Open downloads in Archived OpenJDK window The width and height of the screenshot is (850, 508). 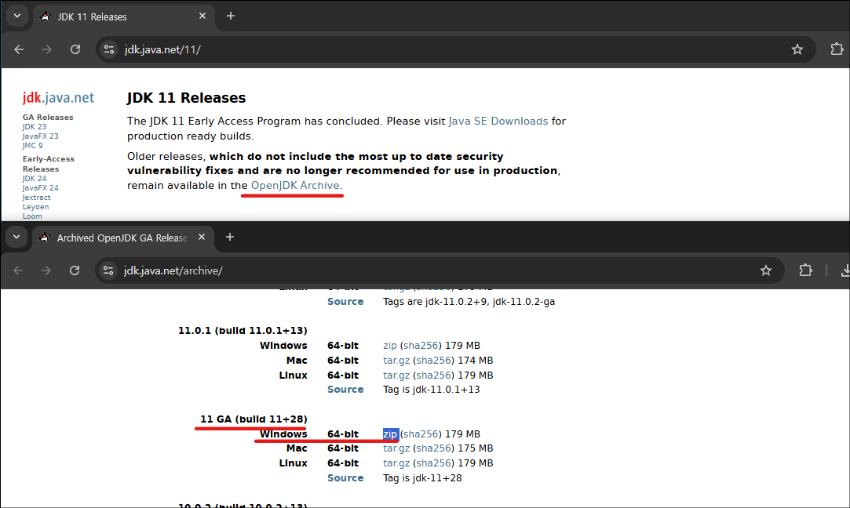coord(845,270)
